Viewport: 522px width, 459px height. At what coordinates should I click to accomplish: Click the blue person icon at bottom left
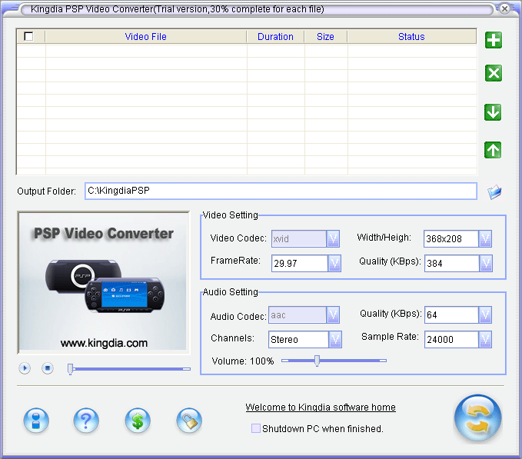pyautogui.click(x=35, y=420)
